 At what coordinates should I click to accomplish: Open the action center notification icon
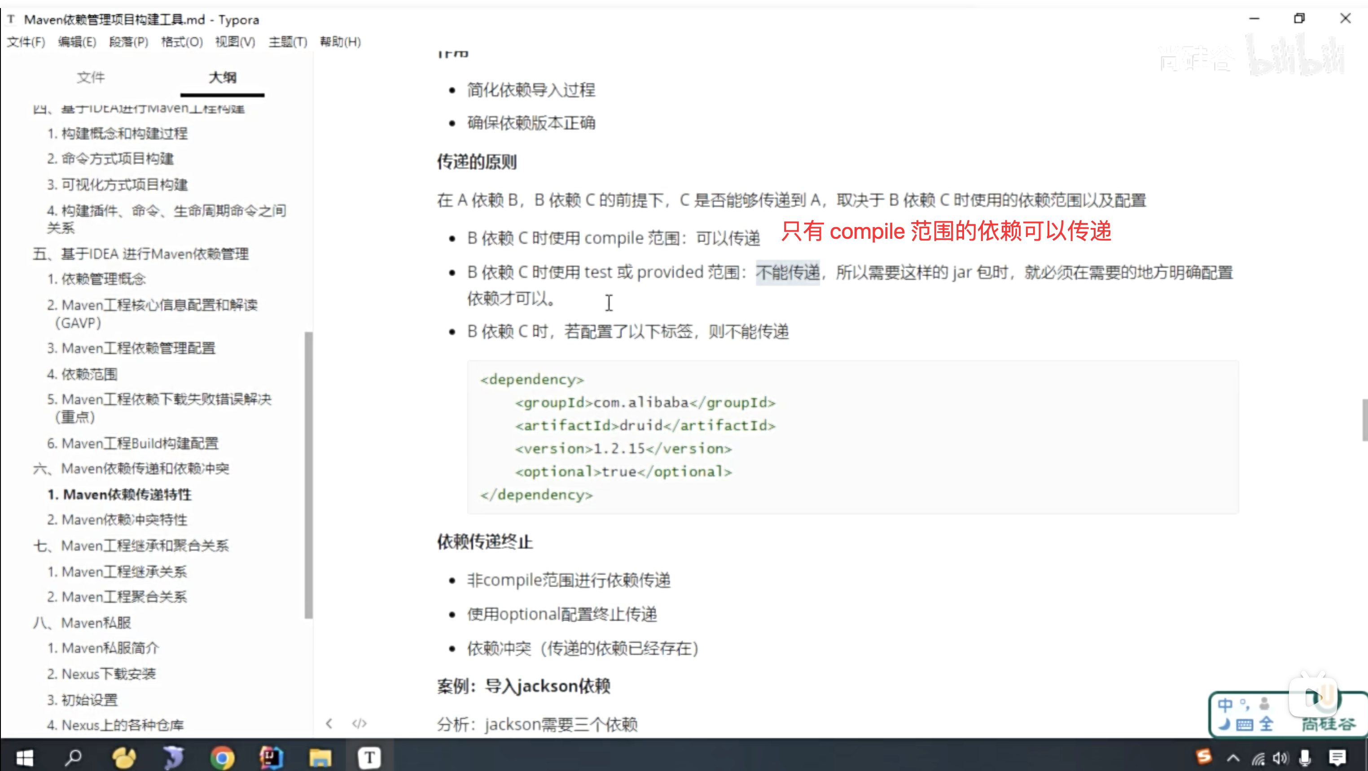[1337, 757]
